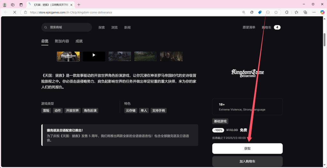
Task: Switch to the 附加内容 tab
Action: tap(62, 41)
